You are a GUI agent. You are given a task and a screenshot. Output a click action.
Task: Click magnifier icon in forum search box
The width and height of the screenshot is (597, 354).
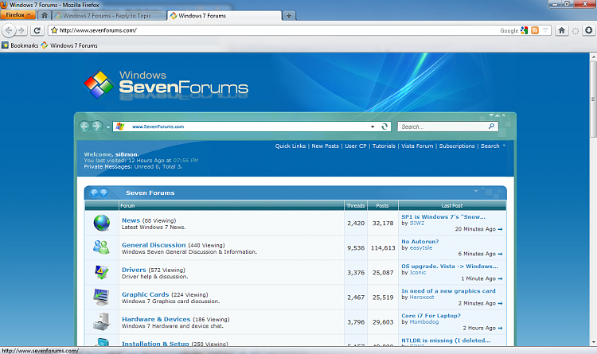[492, 126]
